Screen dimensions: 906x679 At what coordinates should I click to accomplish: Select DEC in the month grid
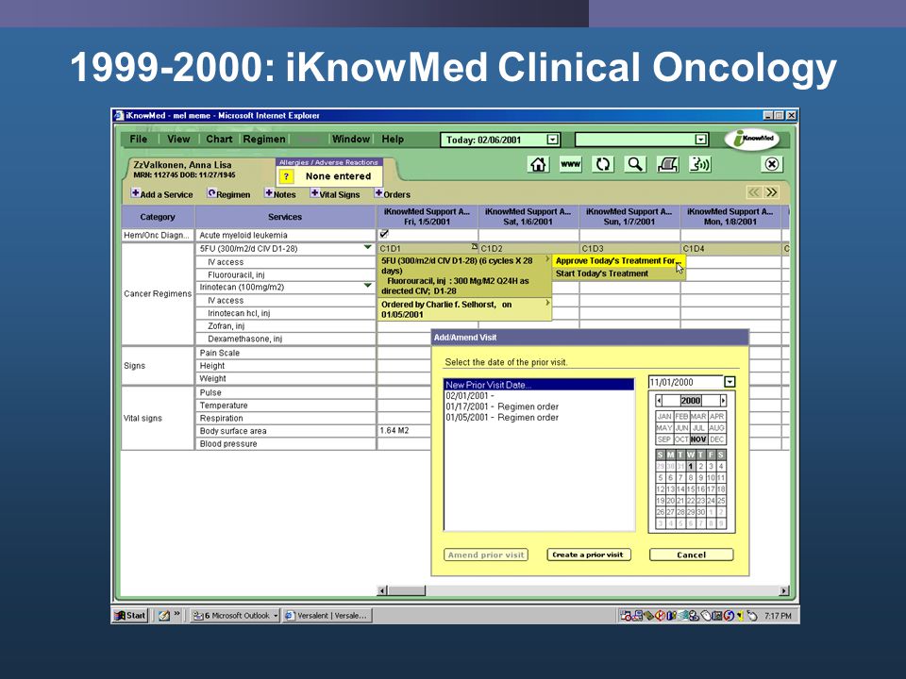tap(716, 439)
